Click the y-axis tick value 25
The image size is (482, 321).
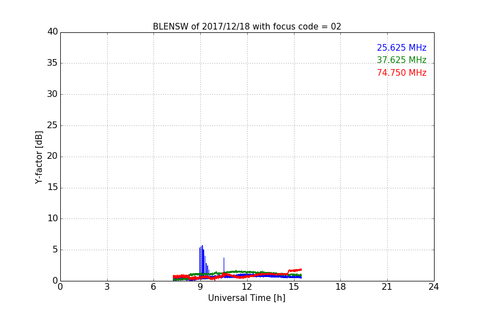coord(52,125)
